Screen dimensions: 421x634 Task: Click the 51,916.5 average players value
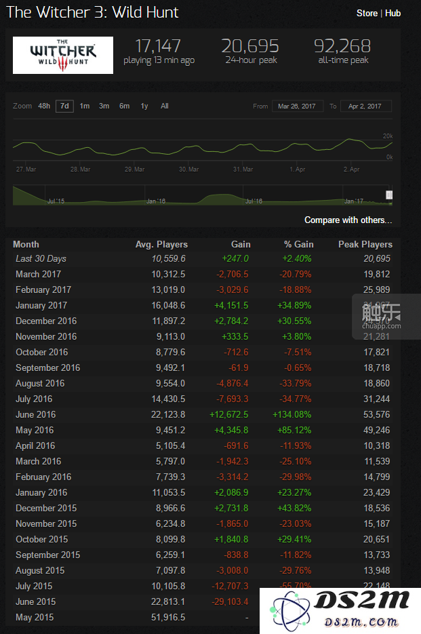point(168,618)
